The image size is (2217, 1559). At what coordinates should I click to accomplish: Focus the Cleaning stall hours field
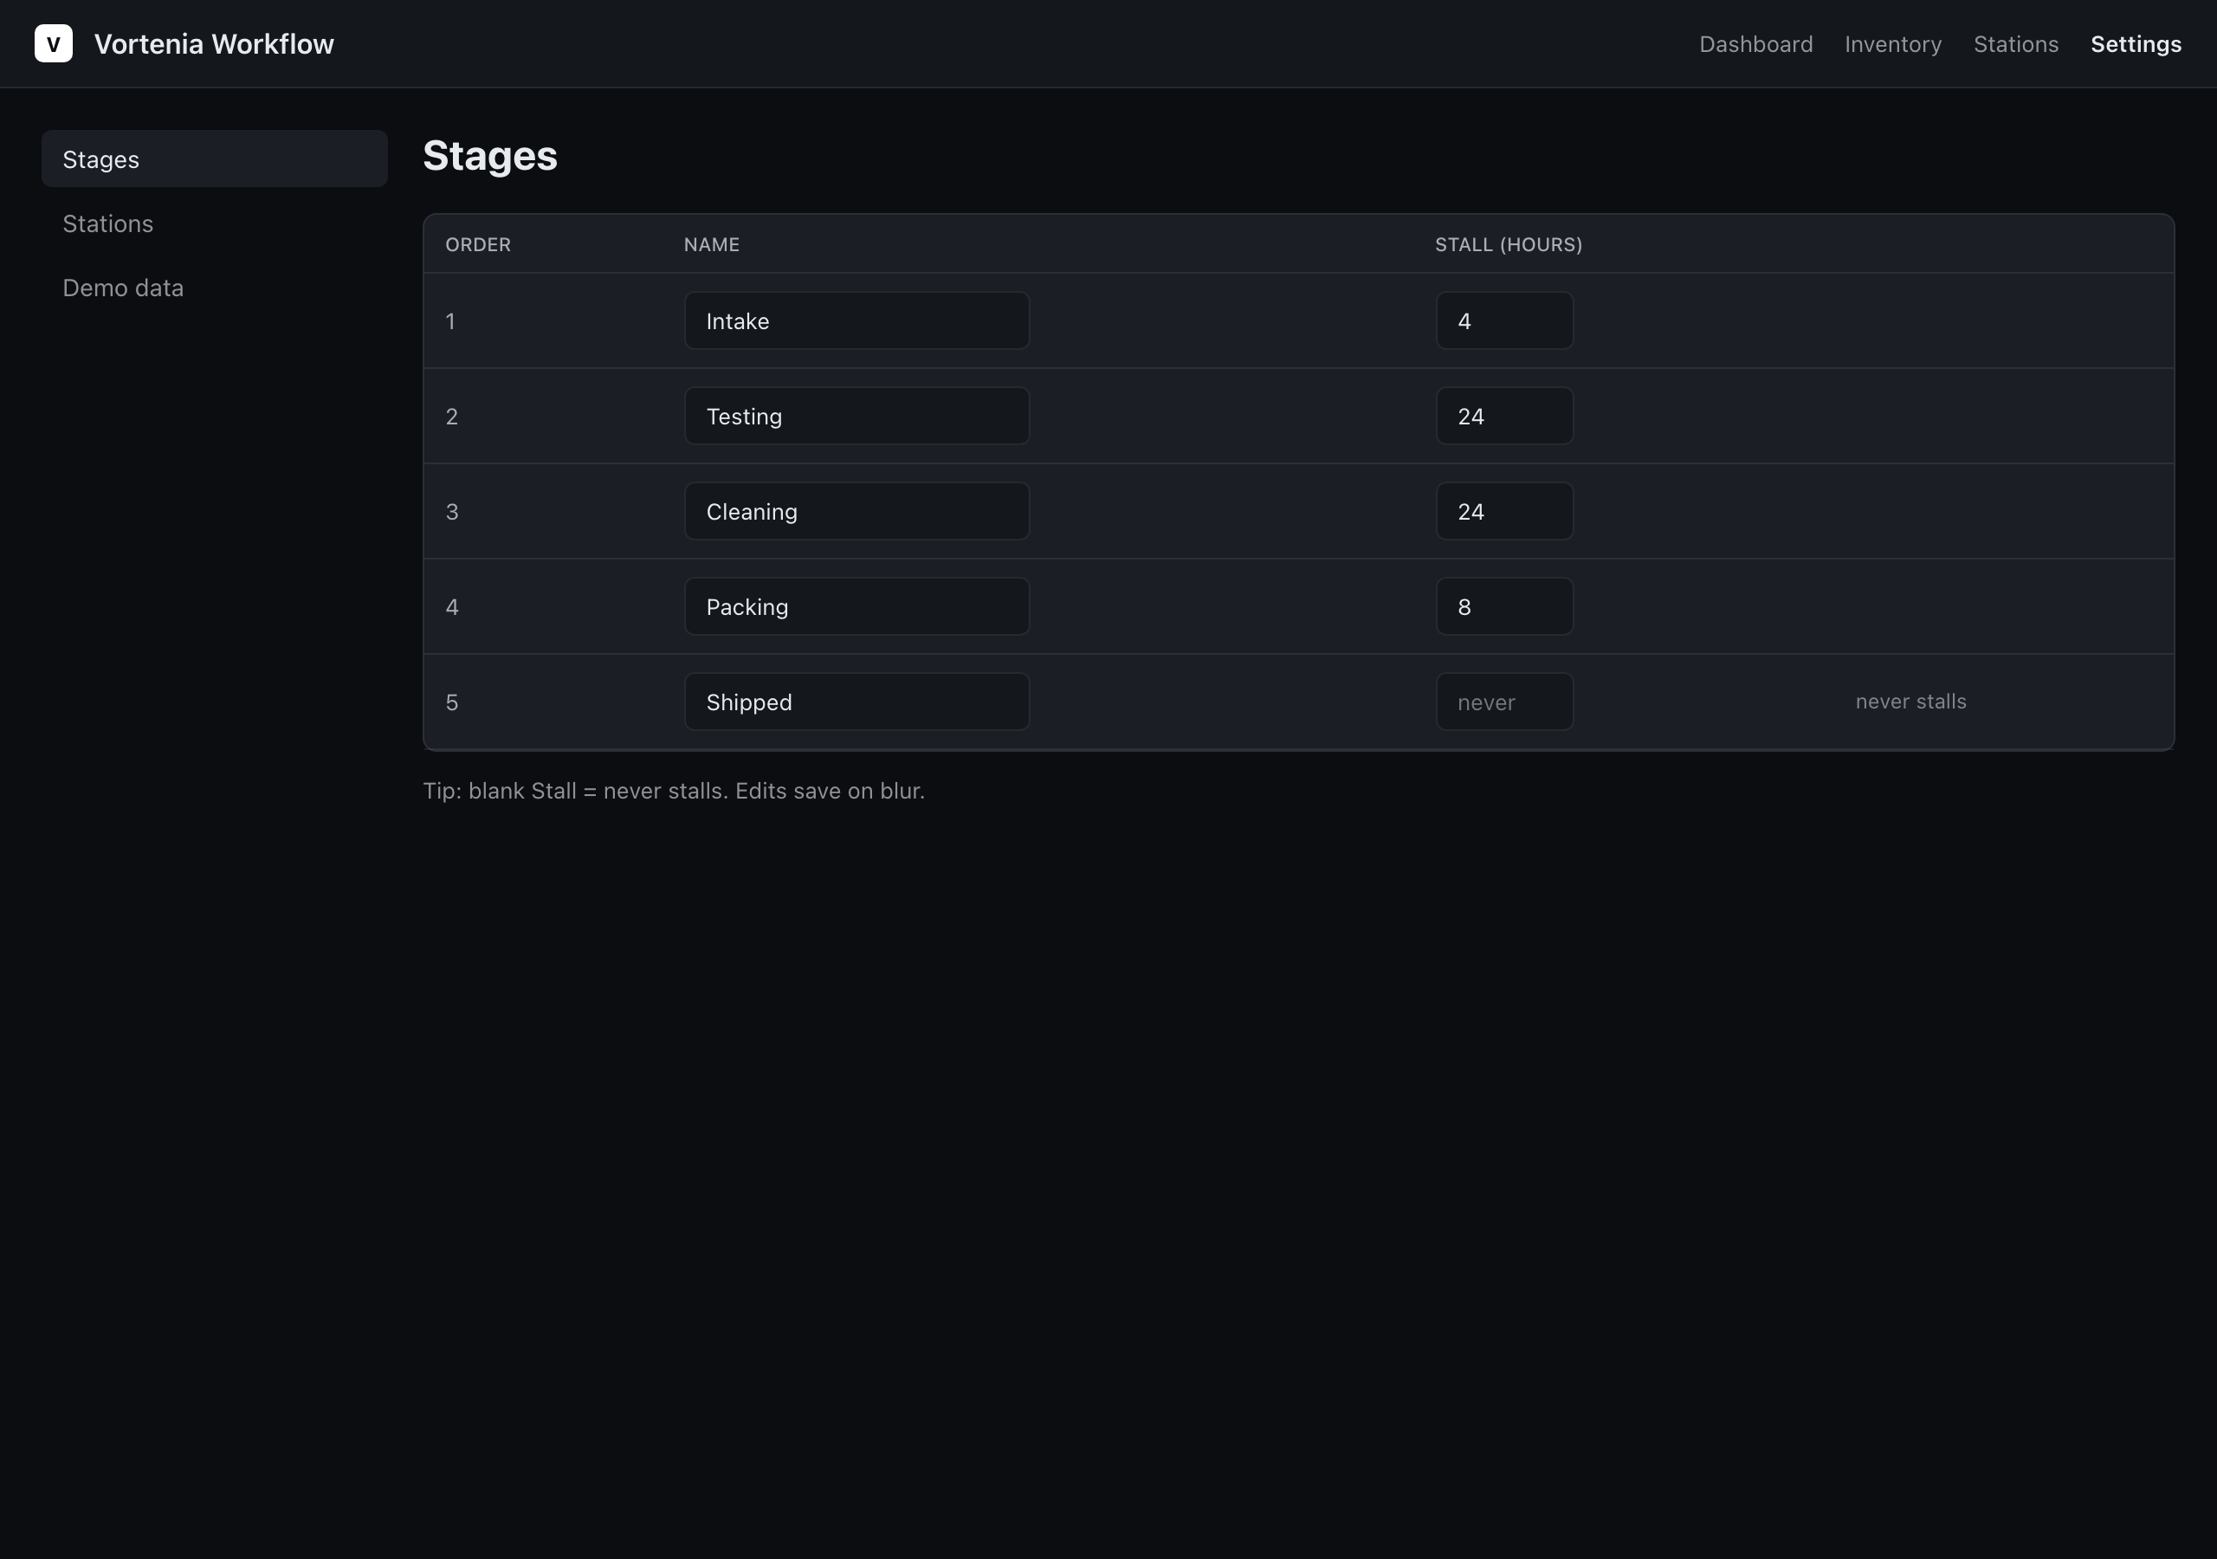click(1504, 511)
